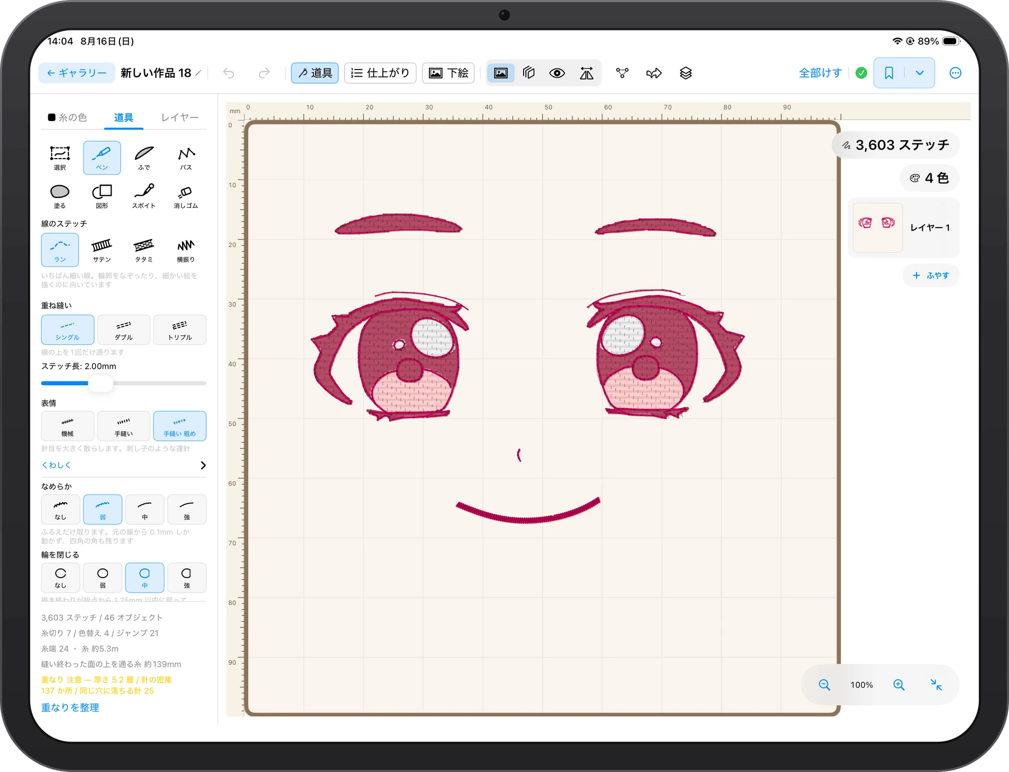Select the ペン pen tool
Image resolution: width=1009 pixels, height=772 pixels.
point(102,158)
